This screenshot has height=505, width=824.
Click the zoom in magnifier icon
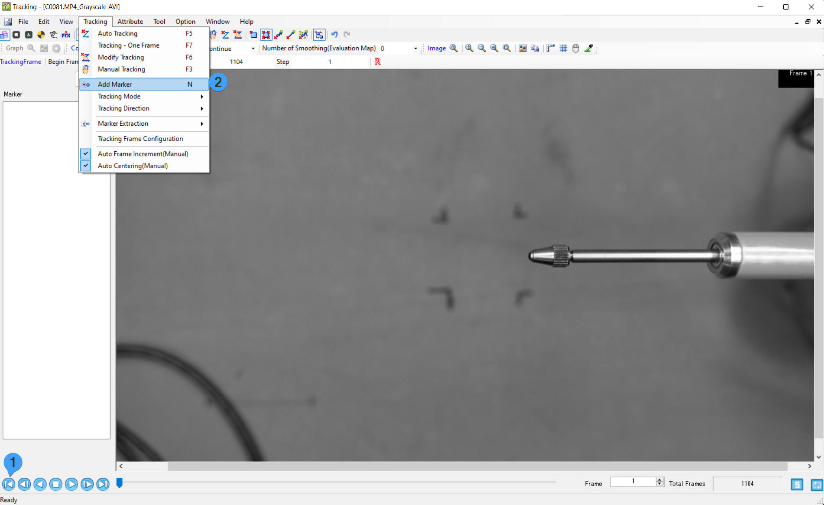pyautogui.click(x=469, y=48)
